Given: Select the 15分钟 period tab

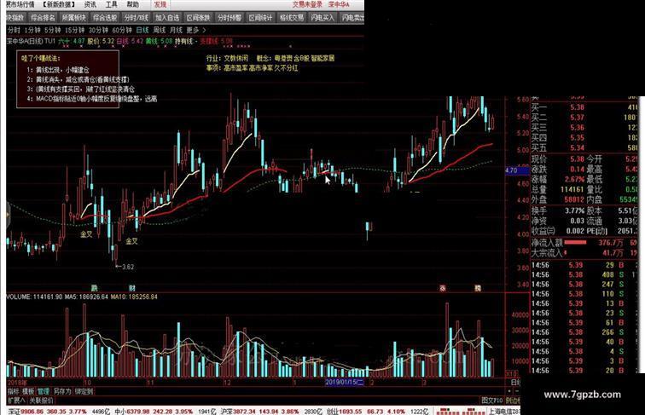Looking at the screenshot, I should coord(75,30).
